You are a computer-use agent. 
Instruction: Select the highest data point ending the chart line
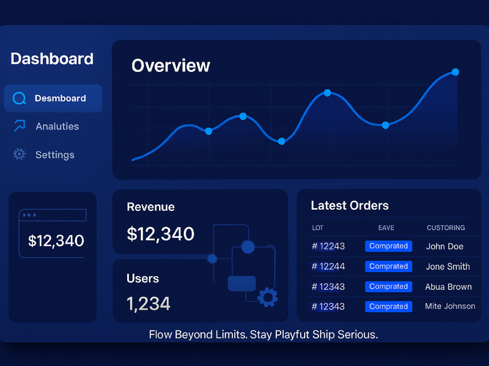click(455, 72)
